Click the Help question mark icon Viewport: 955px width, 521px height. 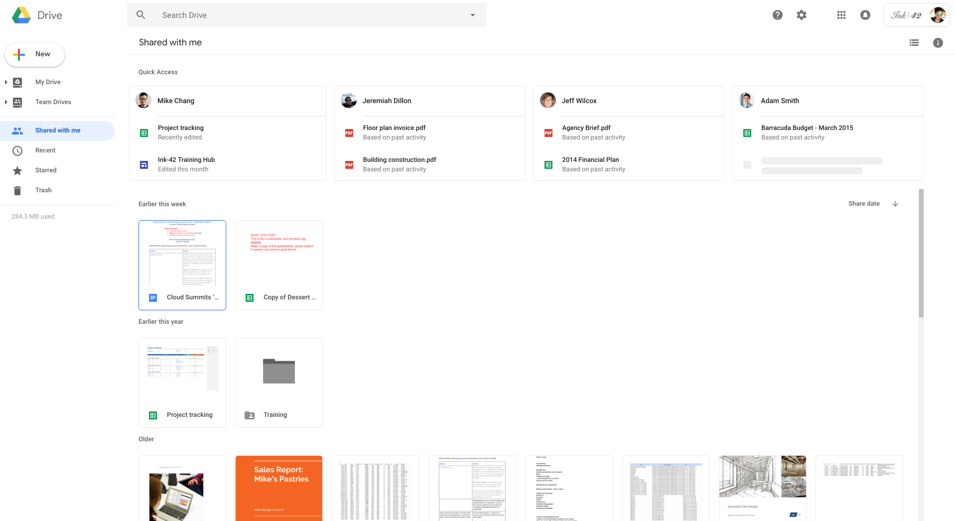click(x=778, y=15)
